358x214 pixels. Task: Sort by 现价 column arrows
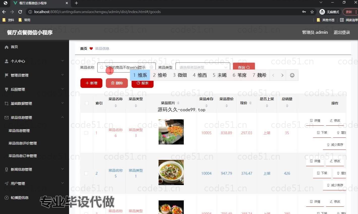tap(250, 103)
